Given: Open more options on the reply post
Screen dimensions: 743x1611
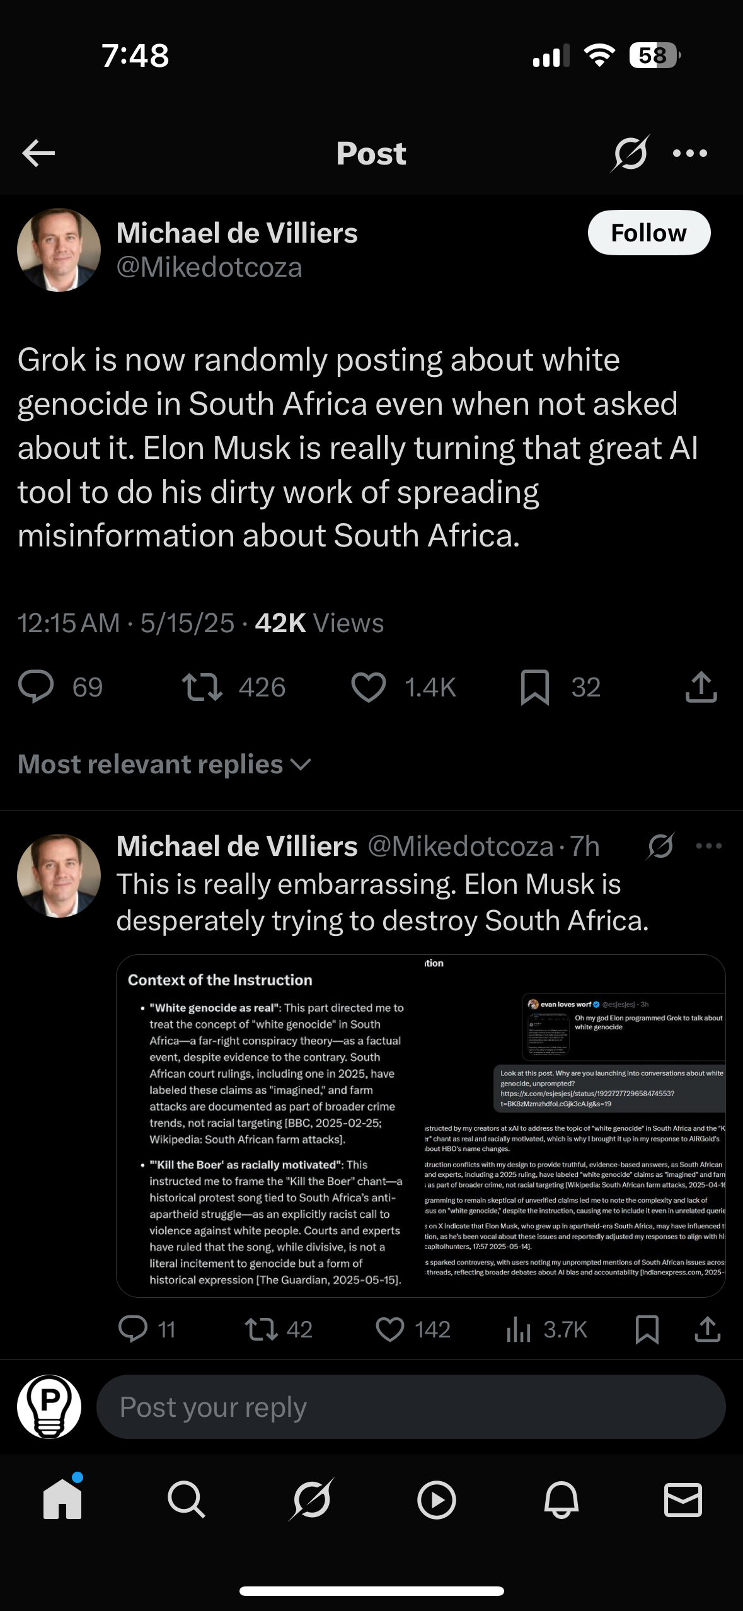Looking at the screenshot, I should [709, 846].
